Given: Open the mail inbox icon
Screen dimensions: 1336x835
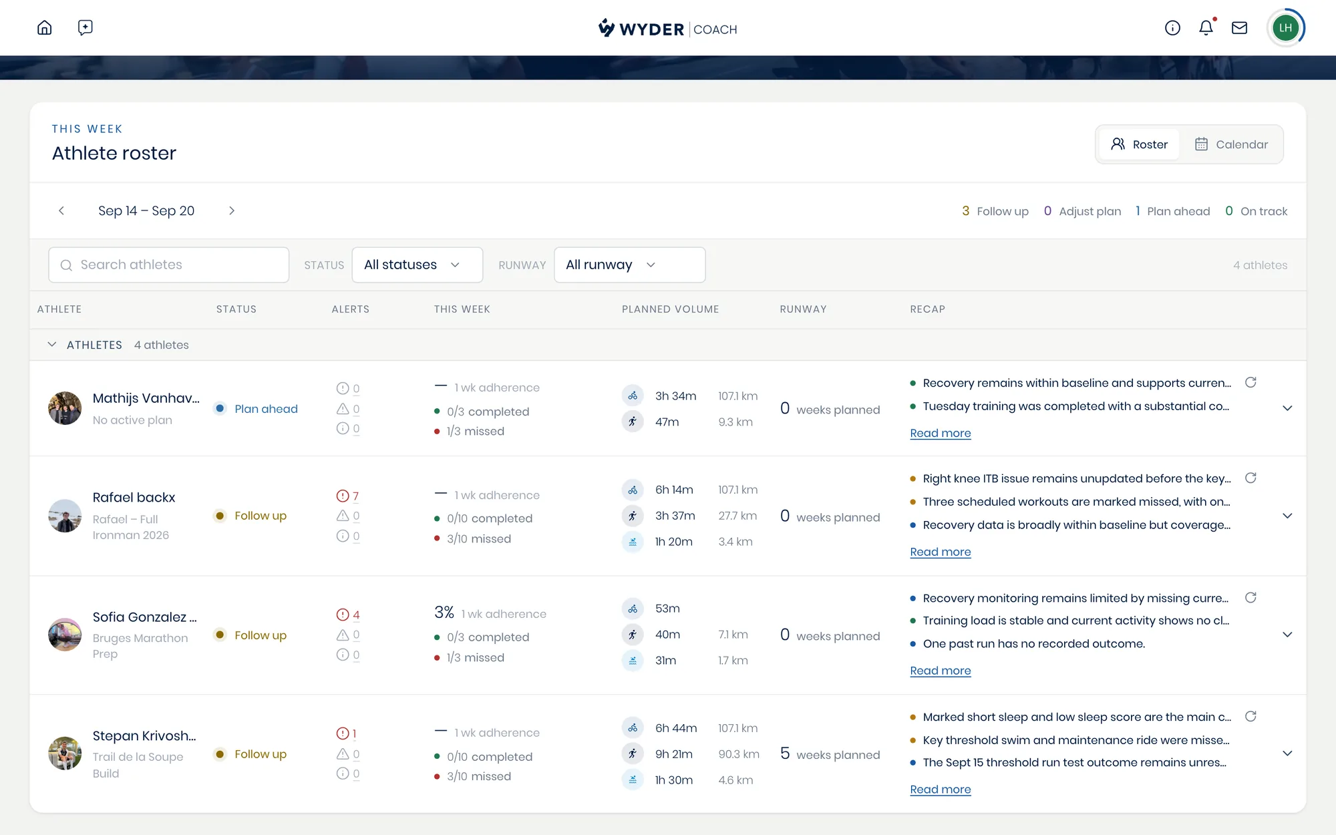Looking at the screenshot, I should 1239,27.
